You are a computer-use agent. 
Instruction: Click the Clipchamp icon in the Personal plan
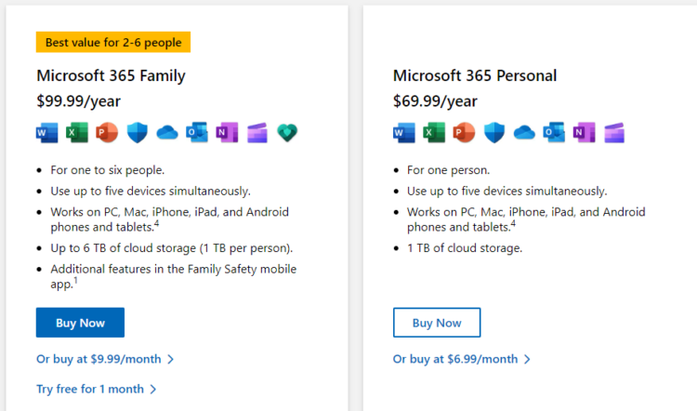click(614, 133)
